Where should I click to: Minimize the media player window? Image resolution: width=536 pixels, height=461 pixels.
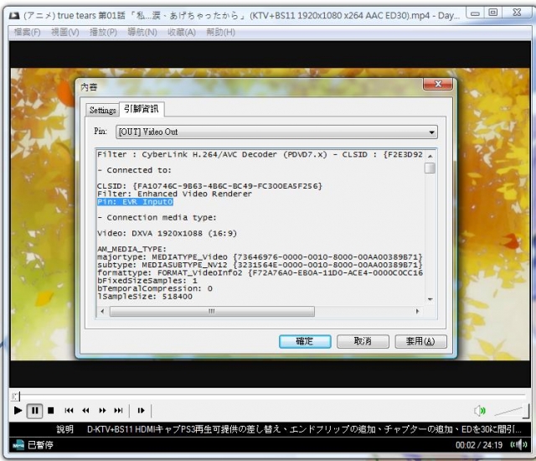tap(475, 13)
